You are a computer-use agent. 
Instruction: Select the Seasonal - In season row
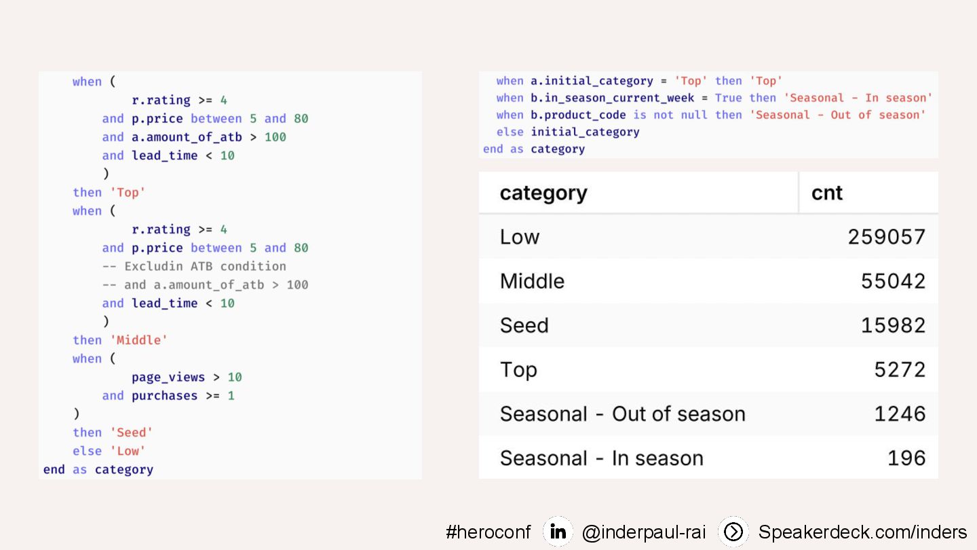tap(708, 458)
